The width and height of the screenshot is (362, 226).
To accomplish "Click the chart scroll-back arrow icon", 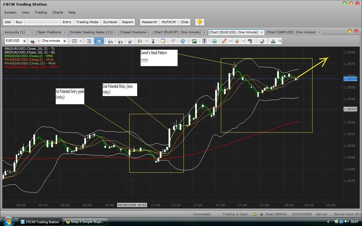I will click(214, 41).
